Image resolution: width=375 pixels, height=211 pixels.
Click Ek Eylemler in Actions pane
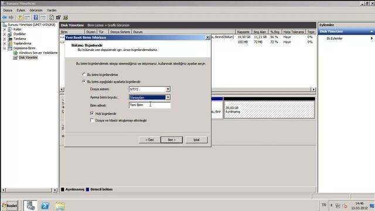tap(335, 38)
